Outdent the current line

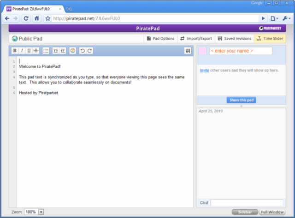[x=63, y=51]
